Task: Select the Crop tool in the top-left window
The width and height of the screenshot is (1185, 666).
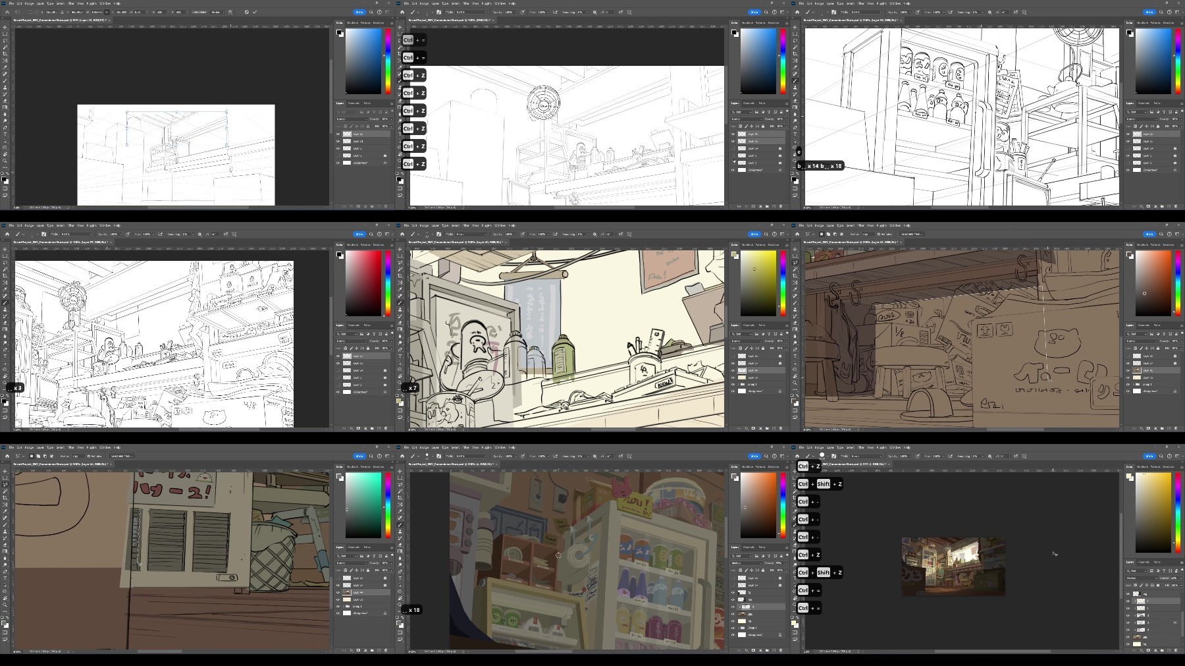Action: [x=5, y=54]
